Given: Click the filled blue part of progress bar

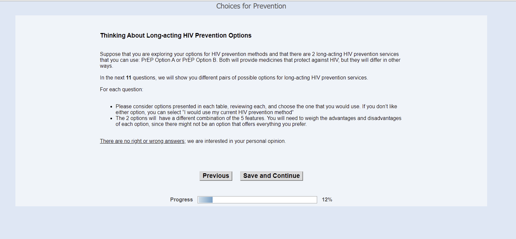Looking at the screenshot, I should [x=205, y=200].
